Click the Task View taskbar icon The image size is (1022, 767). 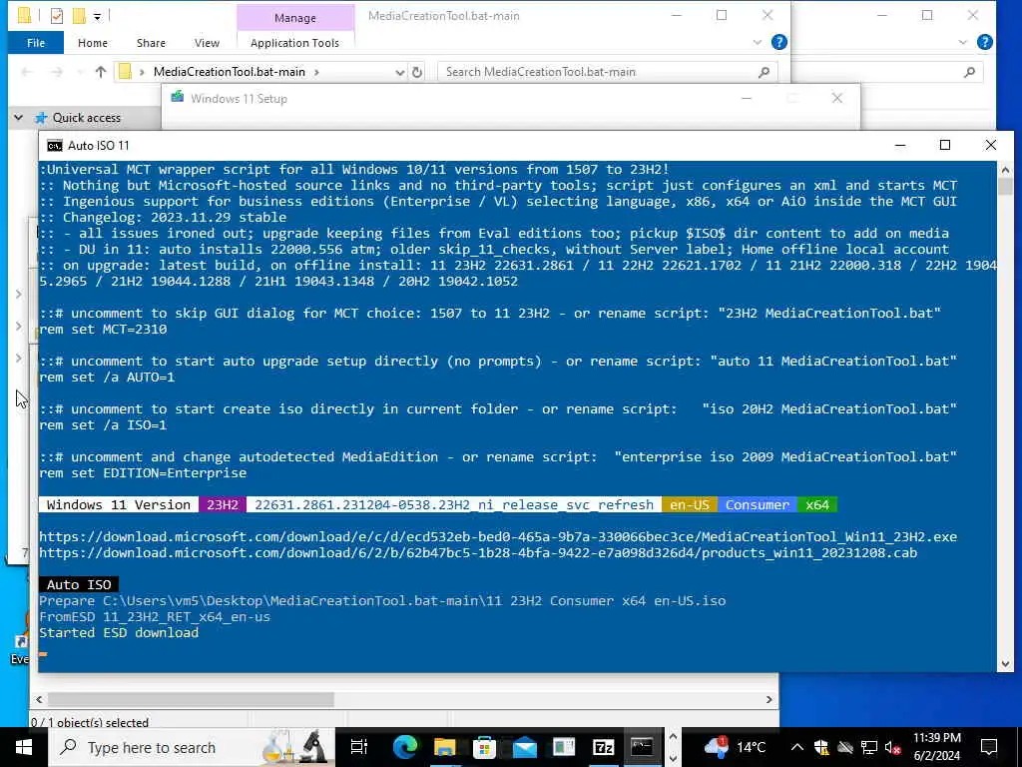[x=359, y=747]
